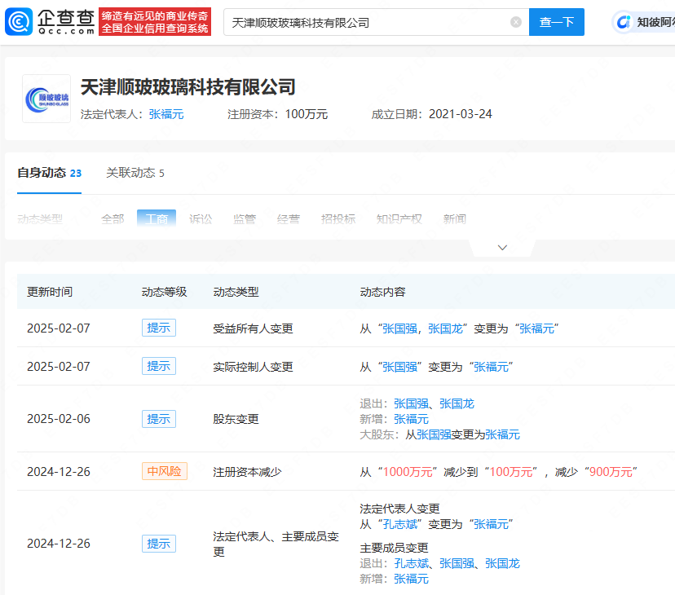
Task: Open 张福元 link in 实际控制人变更 row
Action: (492, 368)
